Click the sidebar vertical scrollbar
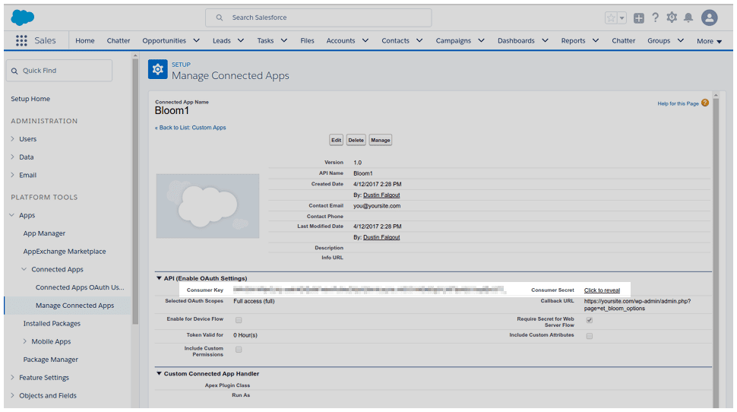737x412 pixels. point(135,190)
